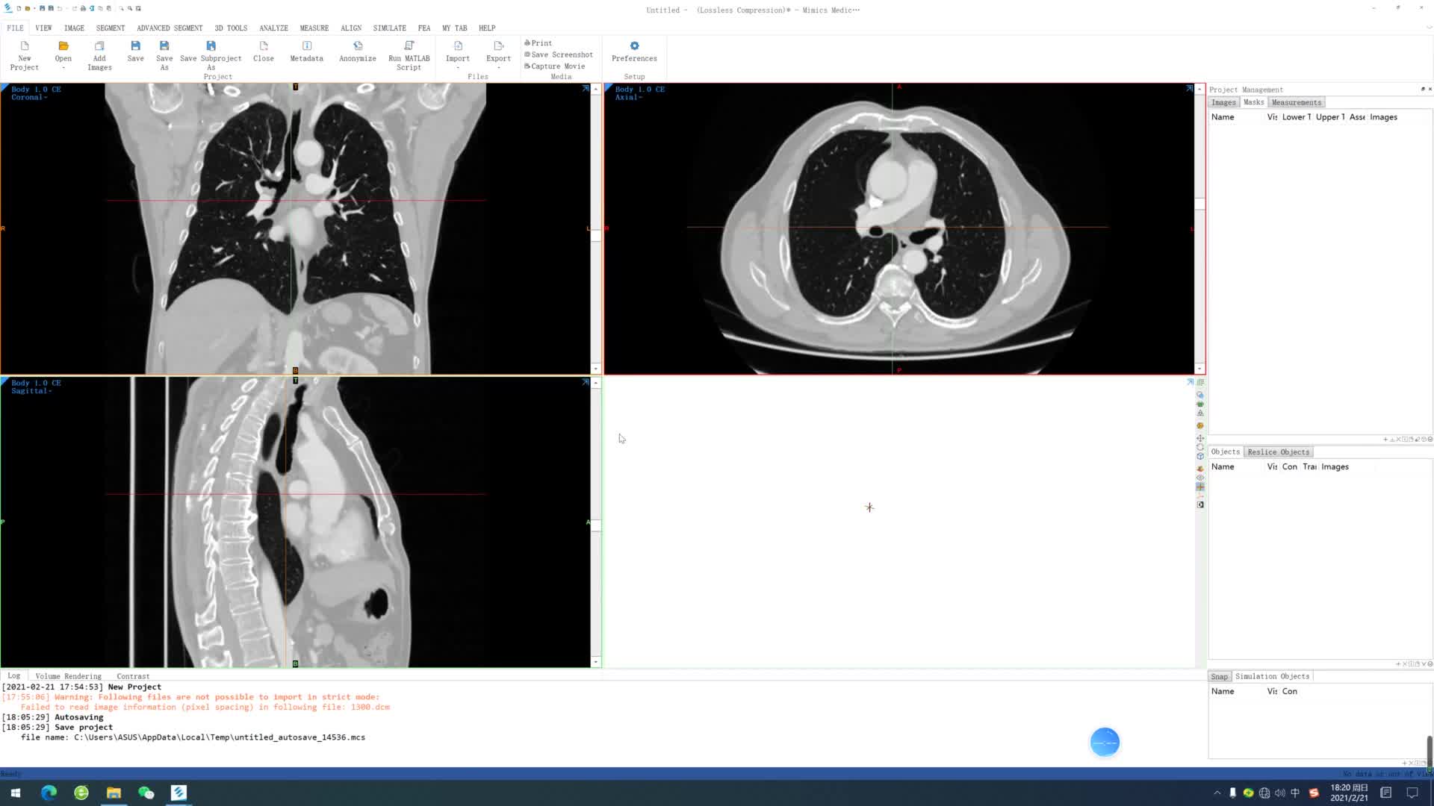Open the MEASURE ribbon tab
The image size is (1434, 806).
(314, 28)
